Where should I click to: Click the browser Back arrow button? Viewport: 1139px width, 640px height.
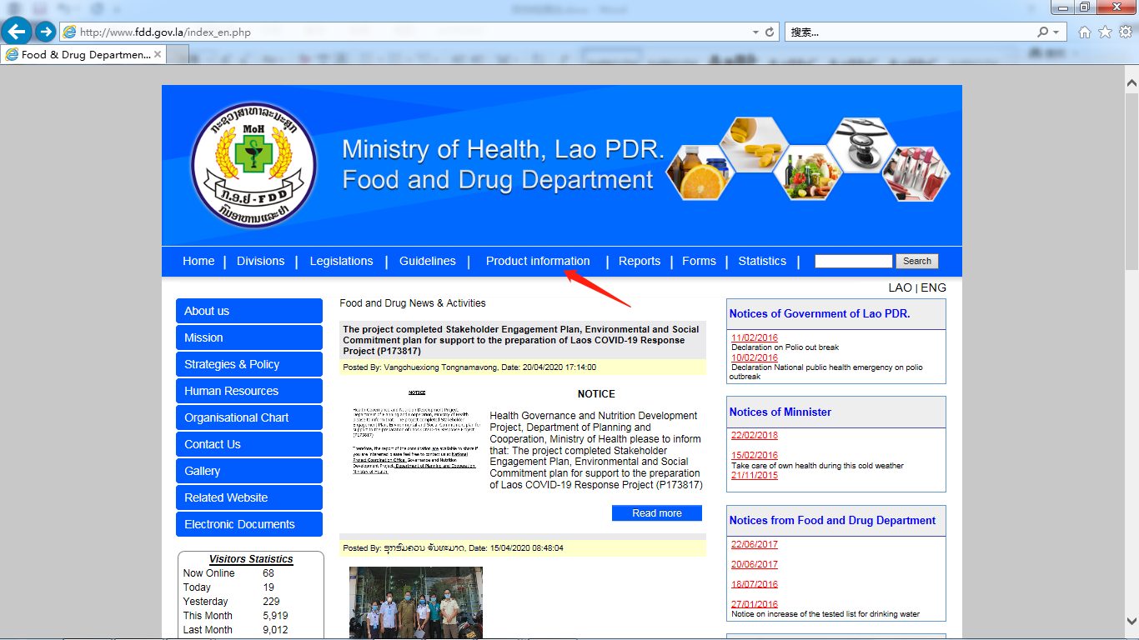17,32
